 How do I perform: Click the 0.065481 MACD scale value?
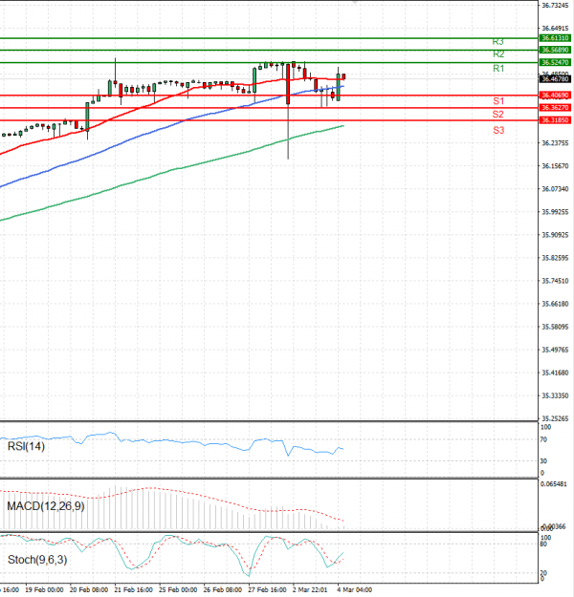click(554, 484)
